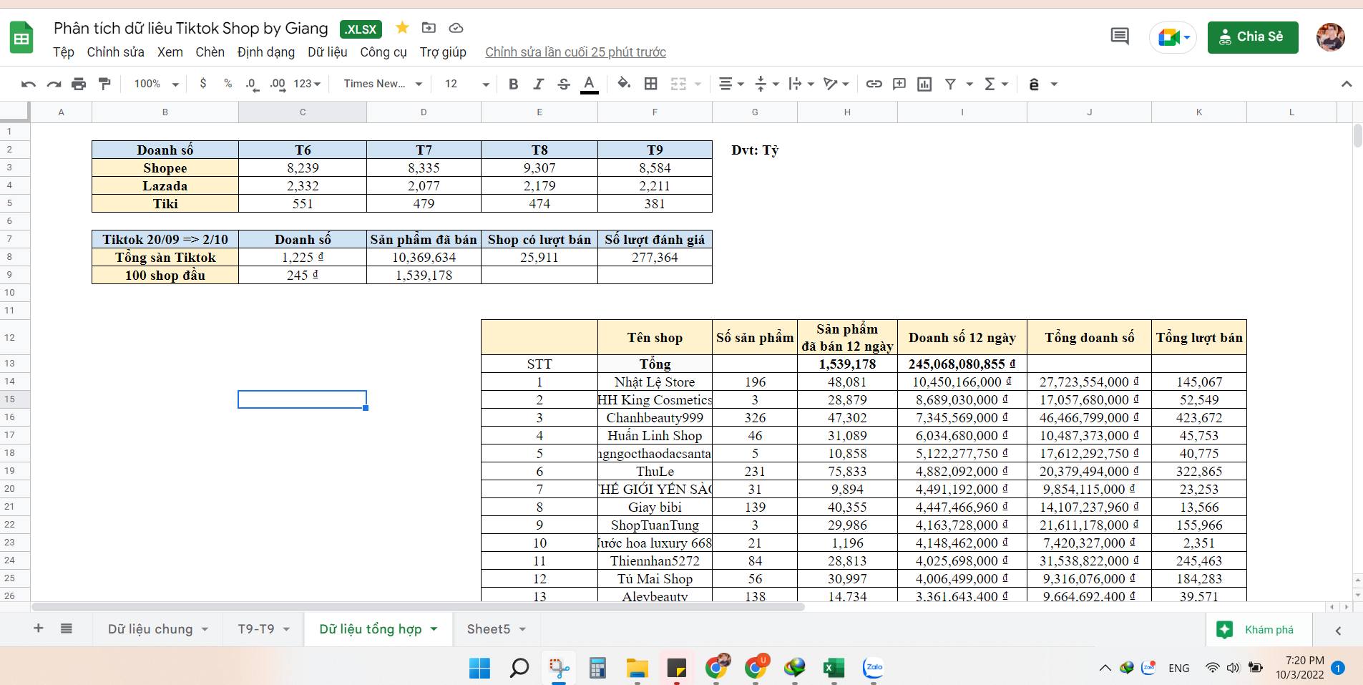Screen dimensions: 1363x685
Task: Open the Chèn menu
Action: [210, 52]
